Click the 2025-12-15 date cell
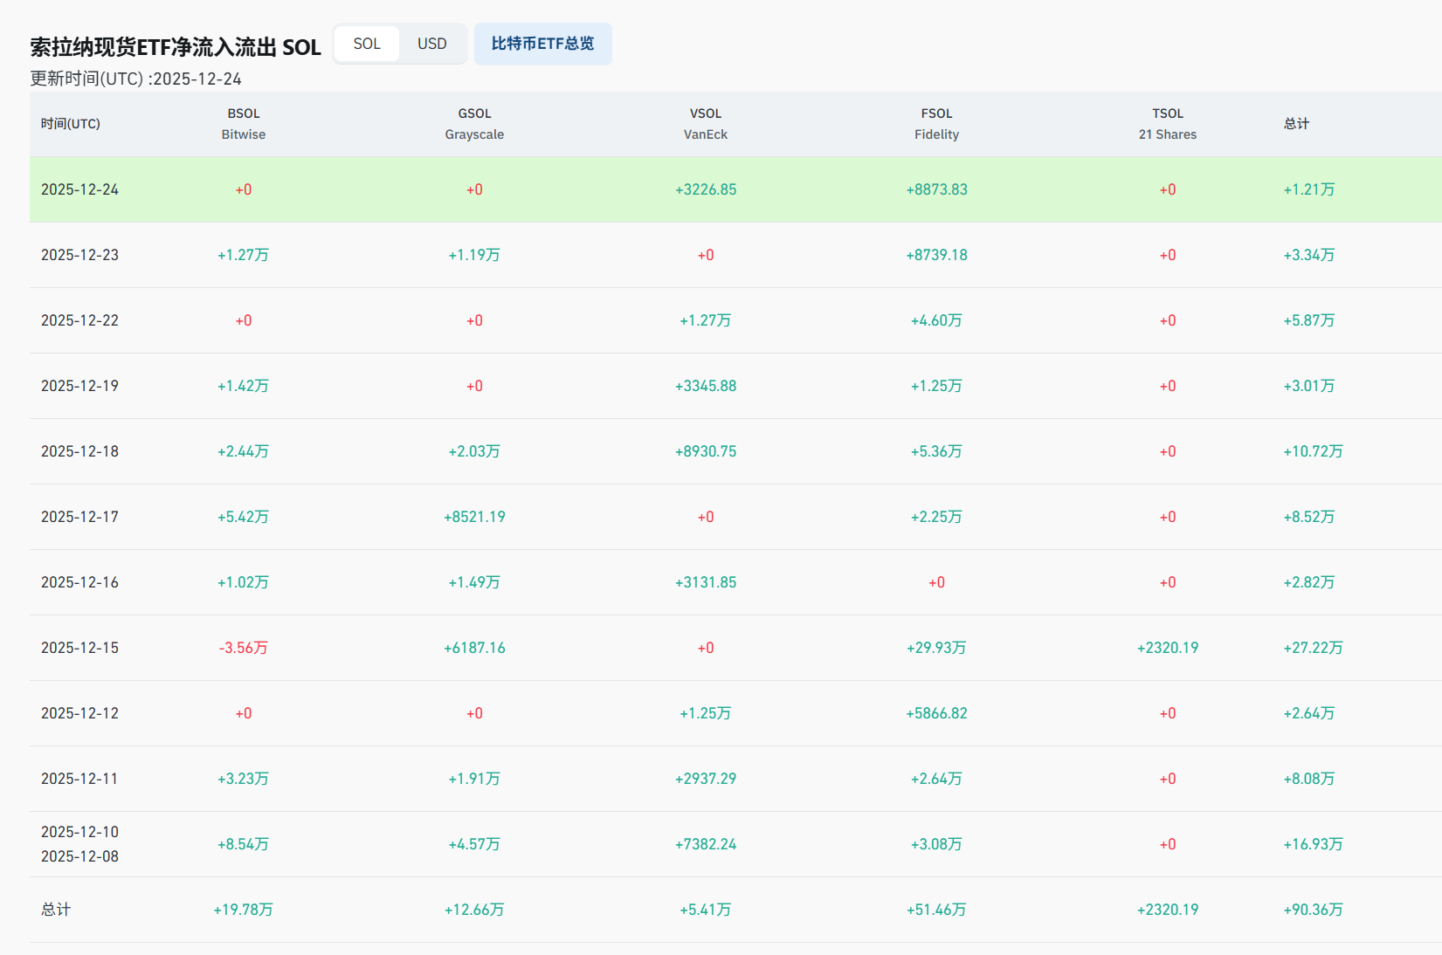This screenshot has height=955, width=1442. click(79, 648)
